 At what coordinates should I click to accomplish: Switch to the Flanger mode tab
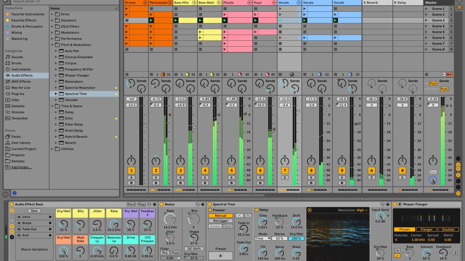click(424, 229)
